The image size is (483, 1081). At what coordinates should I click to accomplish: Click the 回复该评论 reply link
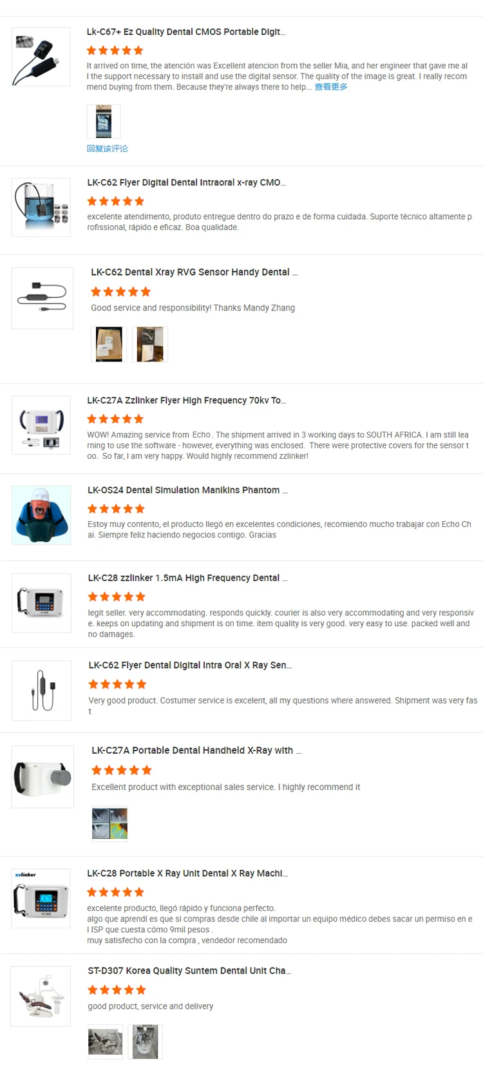(x=108, y=149)
